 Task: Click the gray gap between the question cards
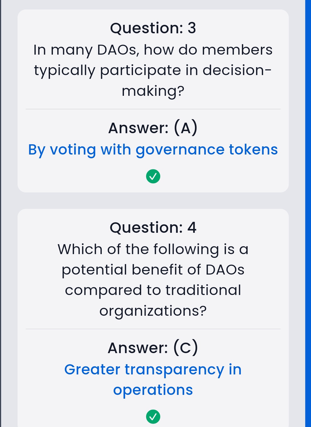(x=153, y=201)
